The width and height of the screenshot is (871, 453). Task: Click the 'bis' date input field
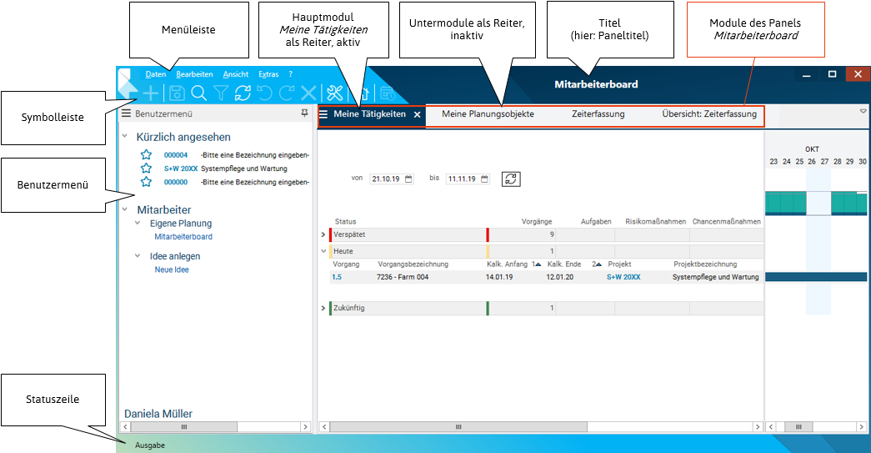click(462, 179)
